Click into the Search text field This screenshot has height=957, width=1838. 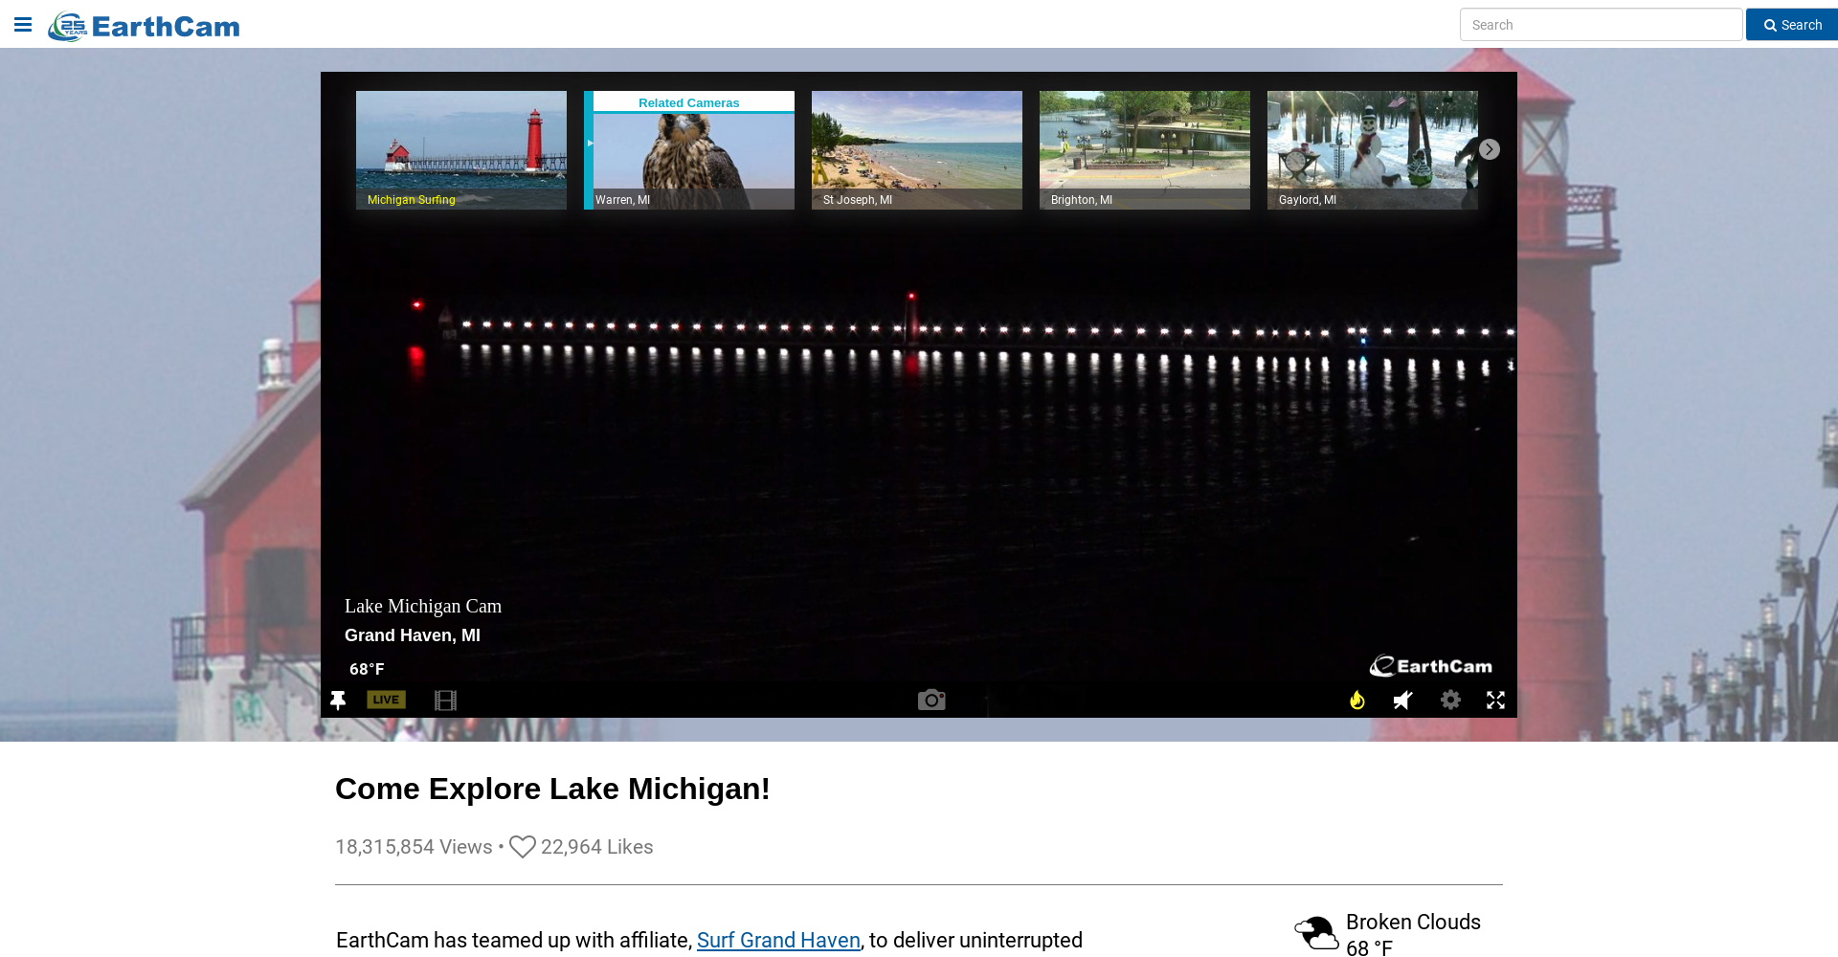click(1601, 25)
